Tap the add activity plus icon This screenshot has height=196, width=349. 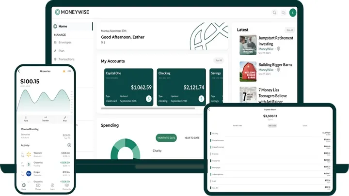(69, 145)
